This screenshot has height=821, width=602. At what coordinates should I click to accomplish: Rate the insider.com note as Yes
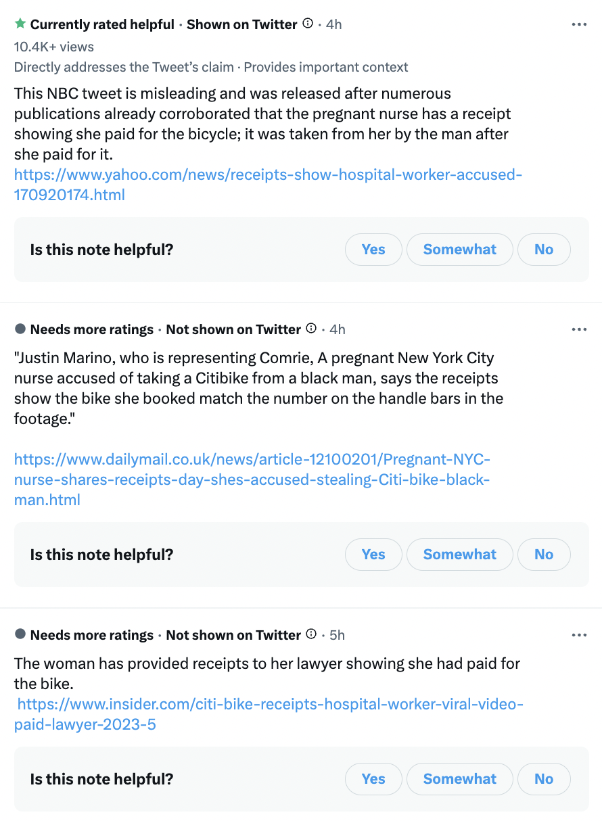(x=373, y=779)
